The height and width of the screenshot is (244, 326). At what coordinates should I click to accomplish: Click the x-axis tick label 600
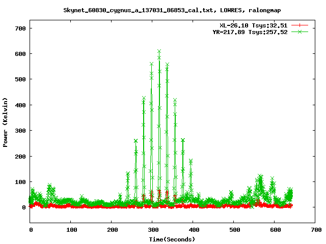click(275, 230)
